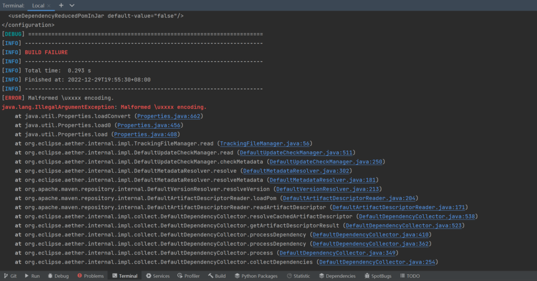Close the Local terminal tab
Viewport: 537px width, 281px height.
(x=49, y=5)
